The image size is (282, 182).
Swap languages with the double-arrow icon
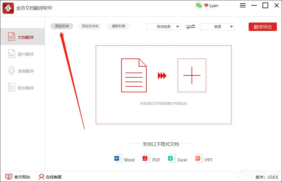(190, 26)
